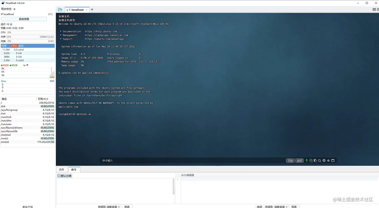The image size is (379, 208).
Task: Switch to grid layout view icon
Action: (x=374, y=10)
